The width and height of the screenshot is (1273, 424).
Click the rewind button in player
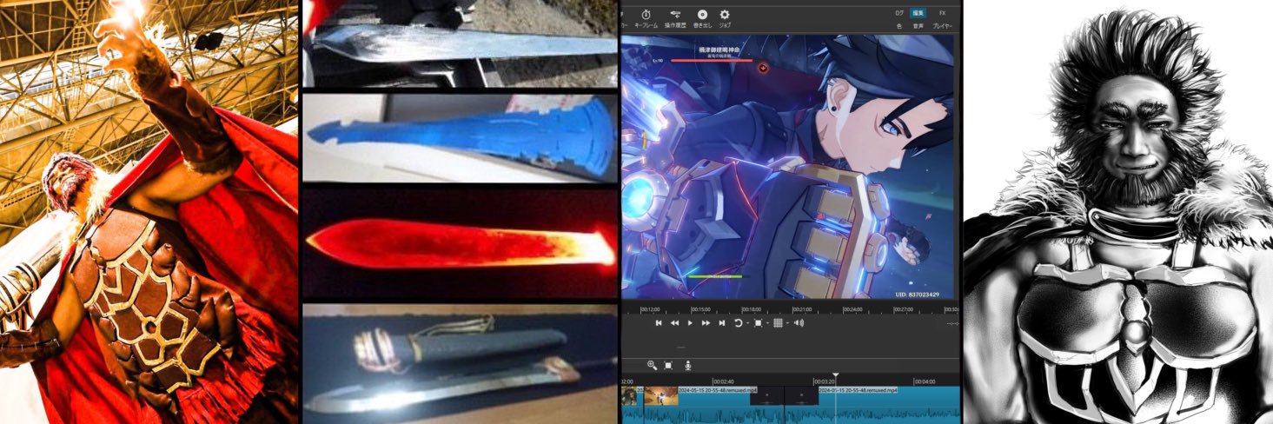tap(674, 323)
